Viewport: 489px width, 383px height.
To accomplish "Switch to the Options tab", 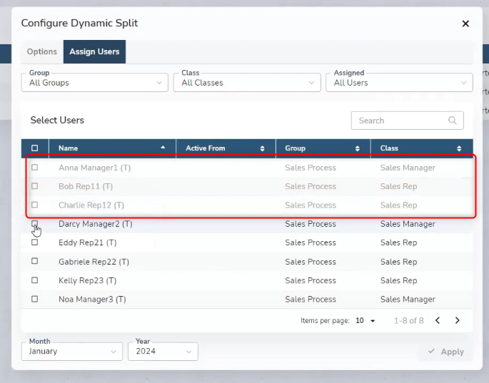I will [x=42, y=52].
